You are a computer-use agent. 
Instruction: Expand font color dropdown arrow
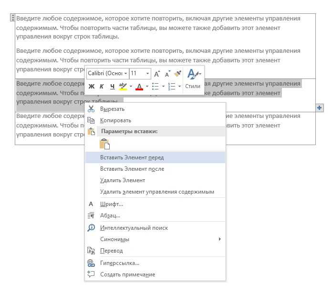pos(147,86)
